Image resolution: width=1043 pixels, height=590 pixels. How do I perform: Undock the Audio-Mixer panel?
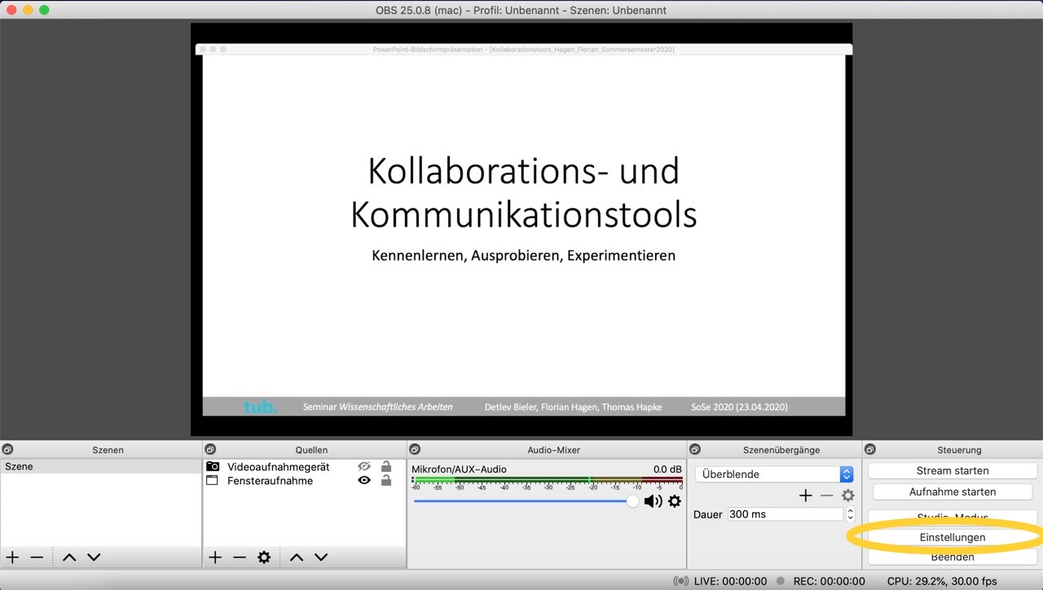(x=415, y=449)
